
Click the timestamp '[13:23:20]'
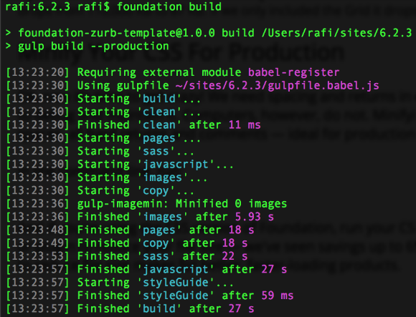click(x=37, y=72)
